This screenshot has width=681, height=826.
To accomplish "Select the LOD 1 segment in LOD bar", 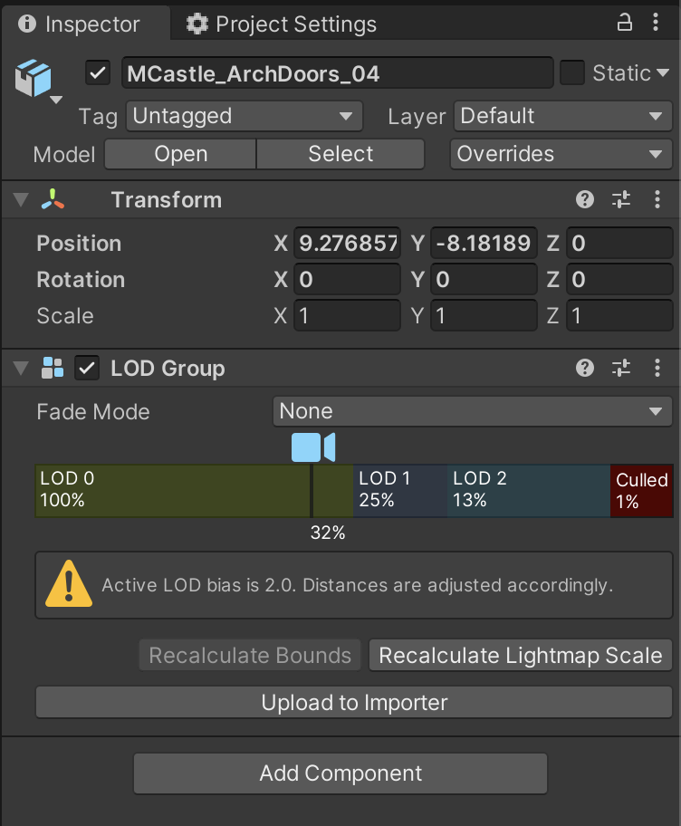I will (399, 490).
